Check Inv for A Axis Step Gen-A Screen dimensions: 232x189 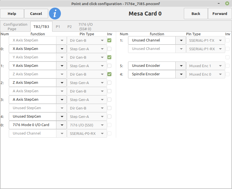[x=109, y=100]
